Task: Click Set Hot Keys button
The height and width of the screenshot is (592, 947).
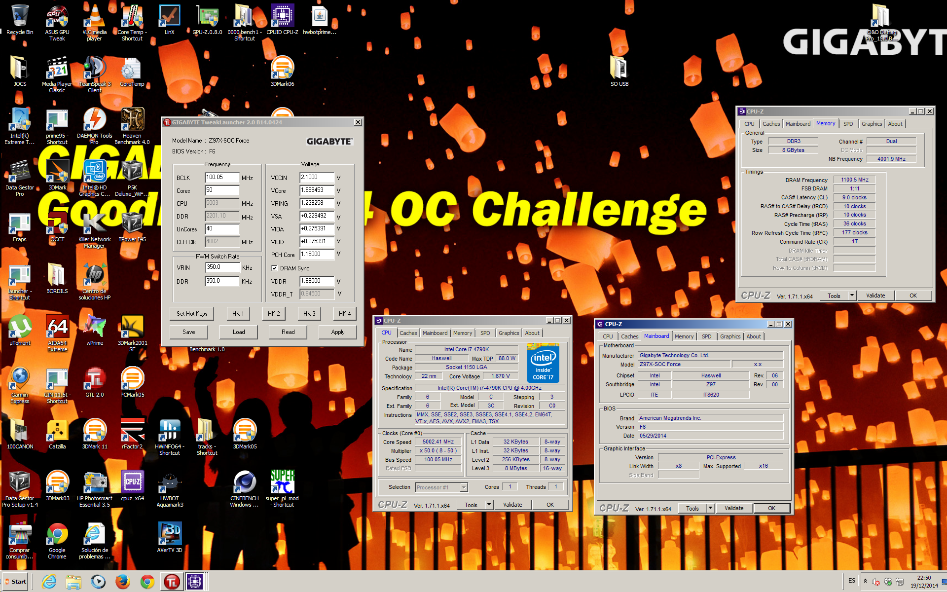Action: tap(192, 313)
